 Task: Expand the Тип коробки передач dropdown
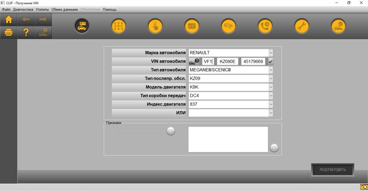coord(271,96)
